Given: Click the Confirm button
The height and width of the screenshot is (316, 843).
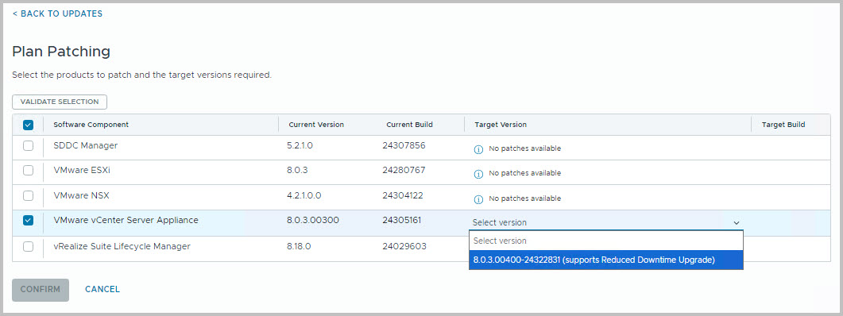Looking at the screenshot, I should point(41,290).
